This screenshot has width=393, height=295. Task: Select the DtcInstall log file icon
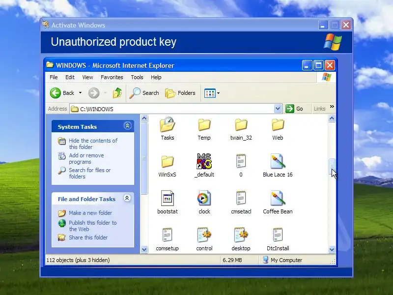coord(278,235)
